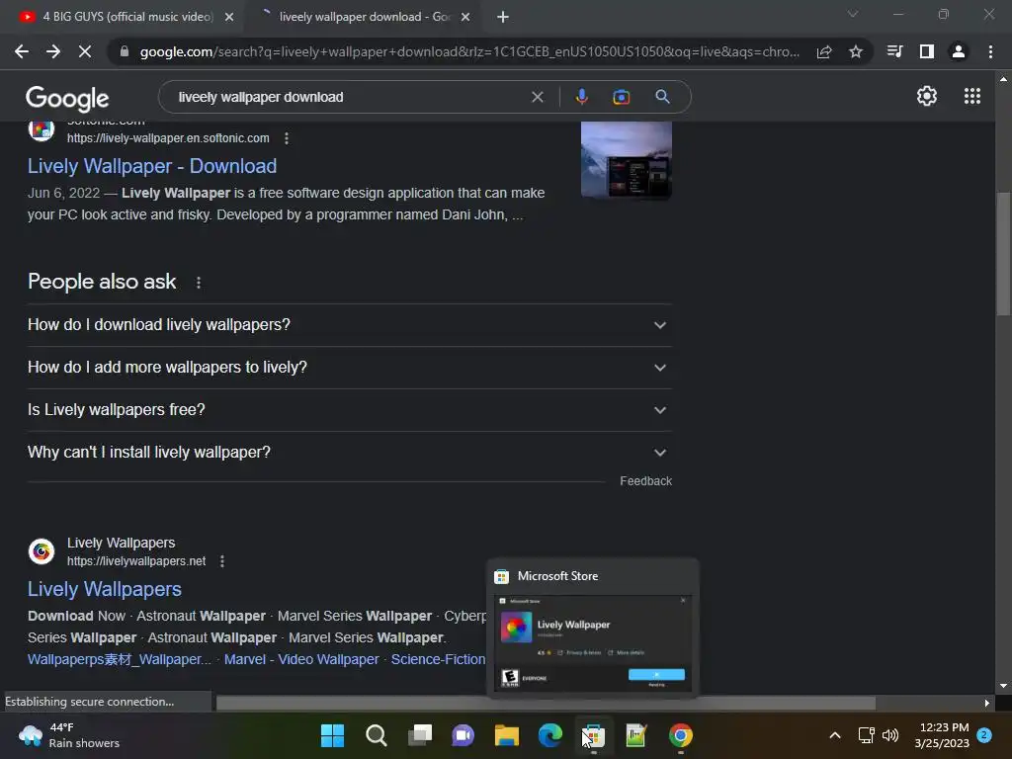Click the Lively Wallpapers site favicon
Screen dimensions: 1012x759
point(42,551)
